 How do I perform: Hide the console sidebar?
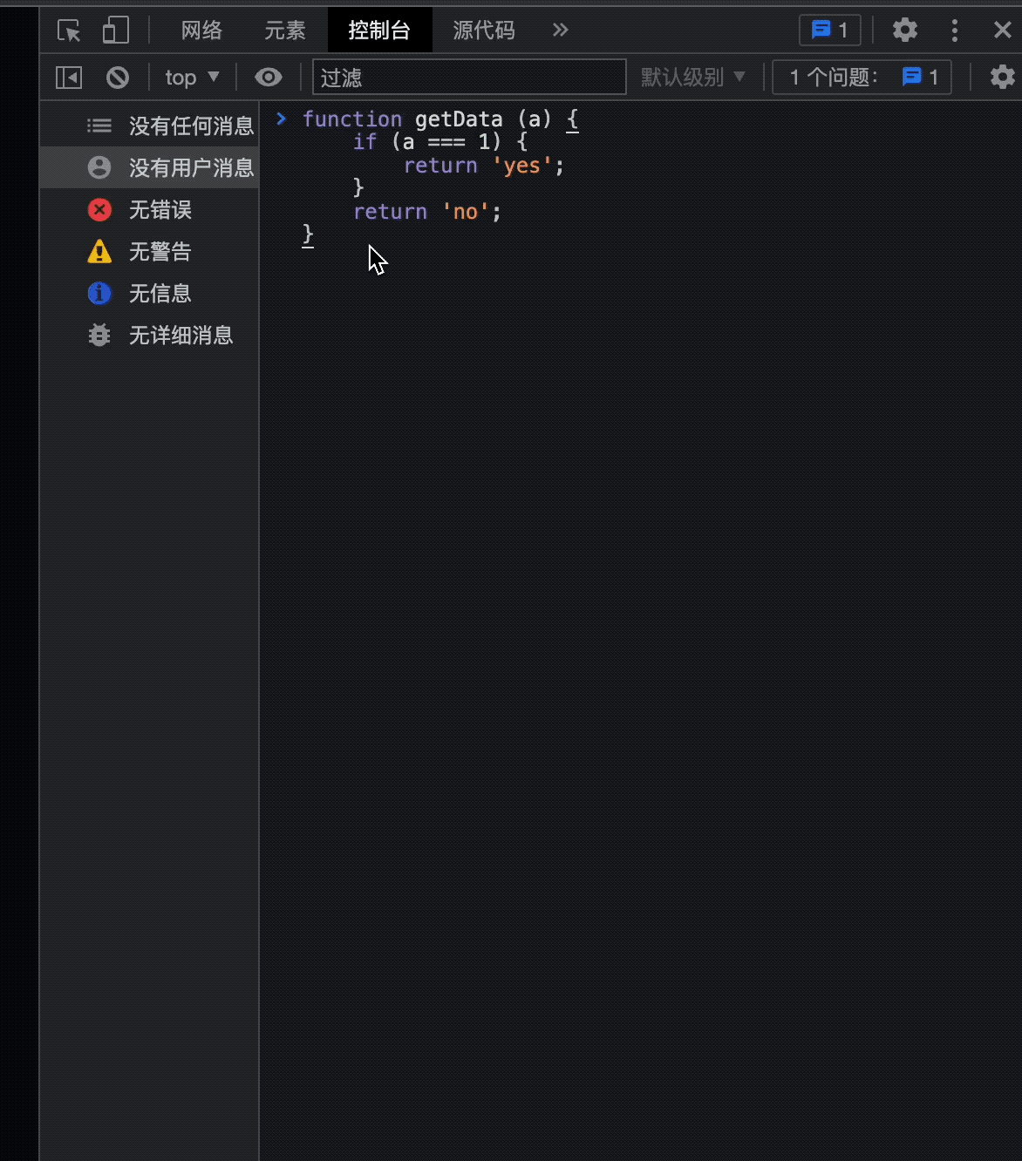pos(69,78)
